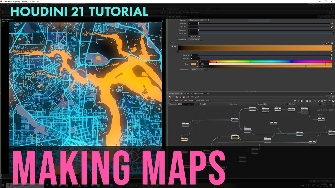Click the ramp gradient bar
This screenshot has height=188, width=335.
point(255,48)
